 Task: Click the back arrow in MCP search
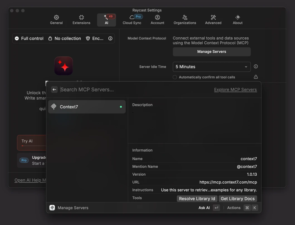[x=54, y=89]
